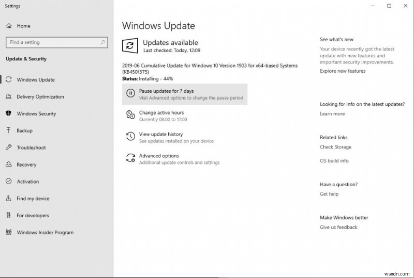This screenshot has height=278, width=414.
Task: Click the Activation checkmark circle icon
Action: (9, 182)
